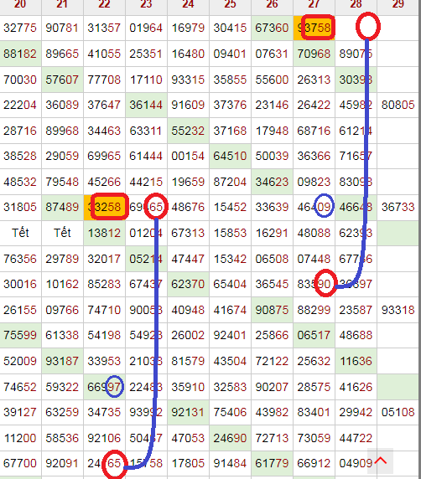Click column header 26
The image size is (421, 479).
272,4
